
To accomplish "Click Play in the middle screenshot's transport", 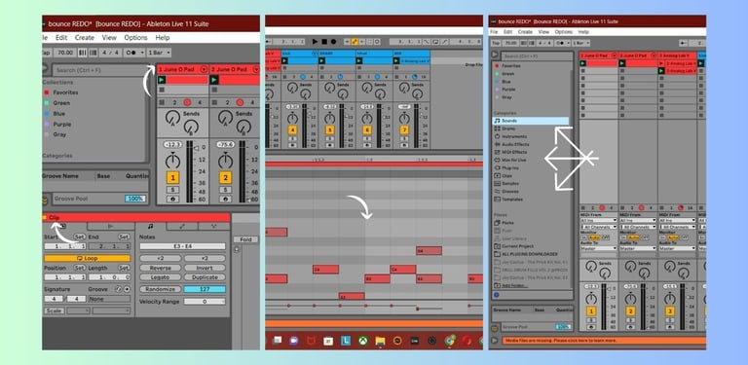I will tap(316, 42).
